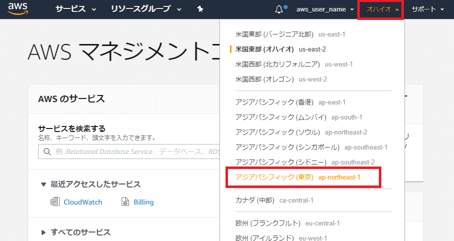454x241 pixels.
Task: Collapse the 最近アクセスしたサービス section
Action: tap(91, 184)
